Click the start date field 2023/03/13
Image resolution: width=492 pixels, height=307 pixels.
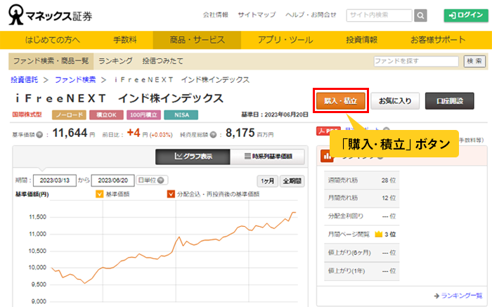tap(55, 181)
